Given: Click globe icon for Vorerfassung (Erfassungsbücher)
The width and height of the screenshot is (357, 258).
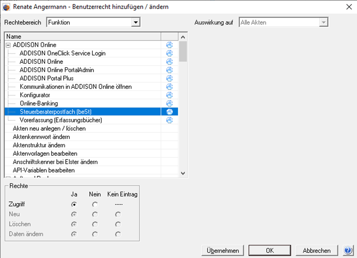Looking at the screenshot, I should coord(170,120).
